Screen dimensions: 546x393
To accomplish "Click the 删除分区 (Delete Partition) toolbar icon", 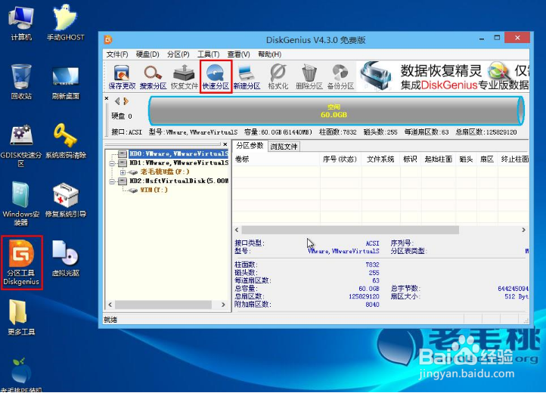I will 309,77.
